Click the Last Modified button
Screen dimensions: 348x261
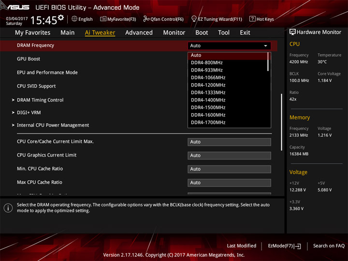tap(242, 246)
